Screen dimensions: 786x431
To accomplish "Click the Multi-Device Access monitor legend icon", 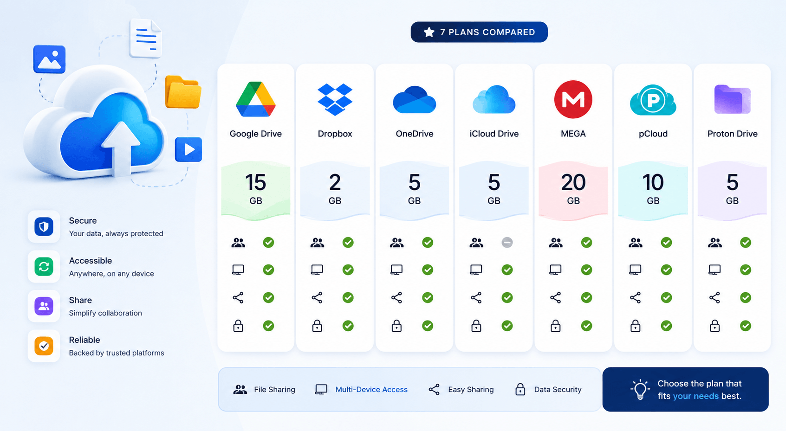I will [321, 390].
